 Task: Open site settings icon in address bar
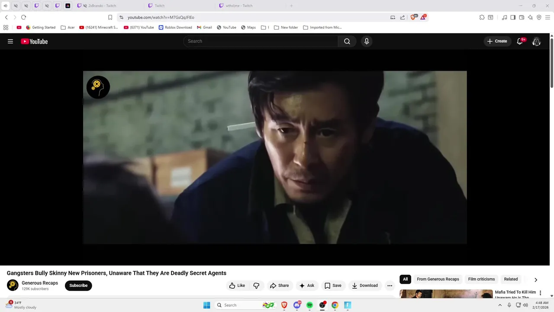(121, 17)
